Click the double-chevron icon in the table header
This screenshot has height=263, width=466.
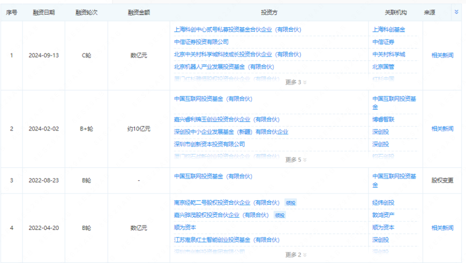click(456, 12)
